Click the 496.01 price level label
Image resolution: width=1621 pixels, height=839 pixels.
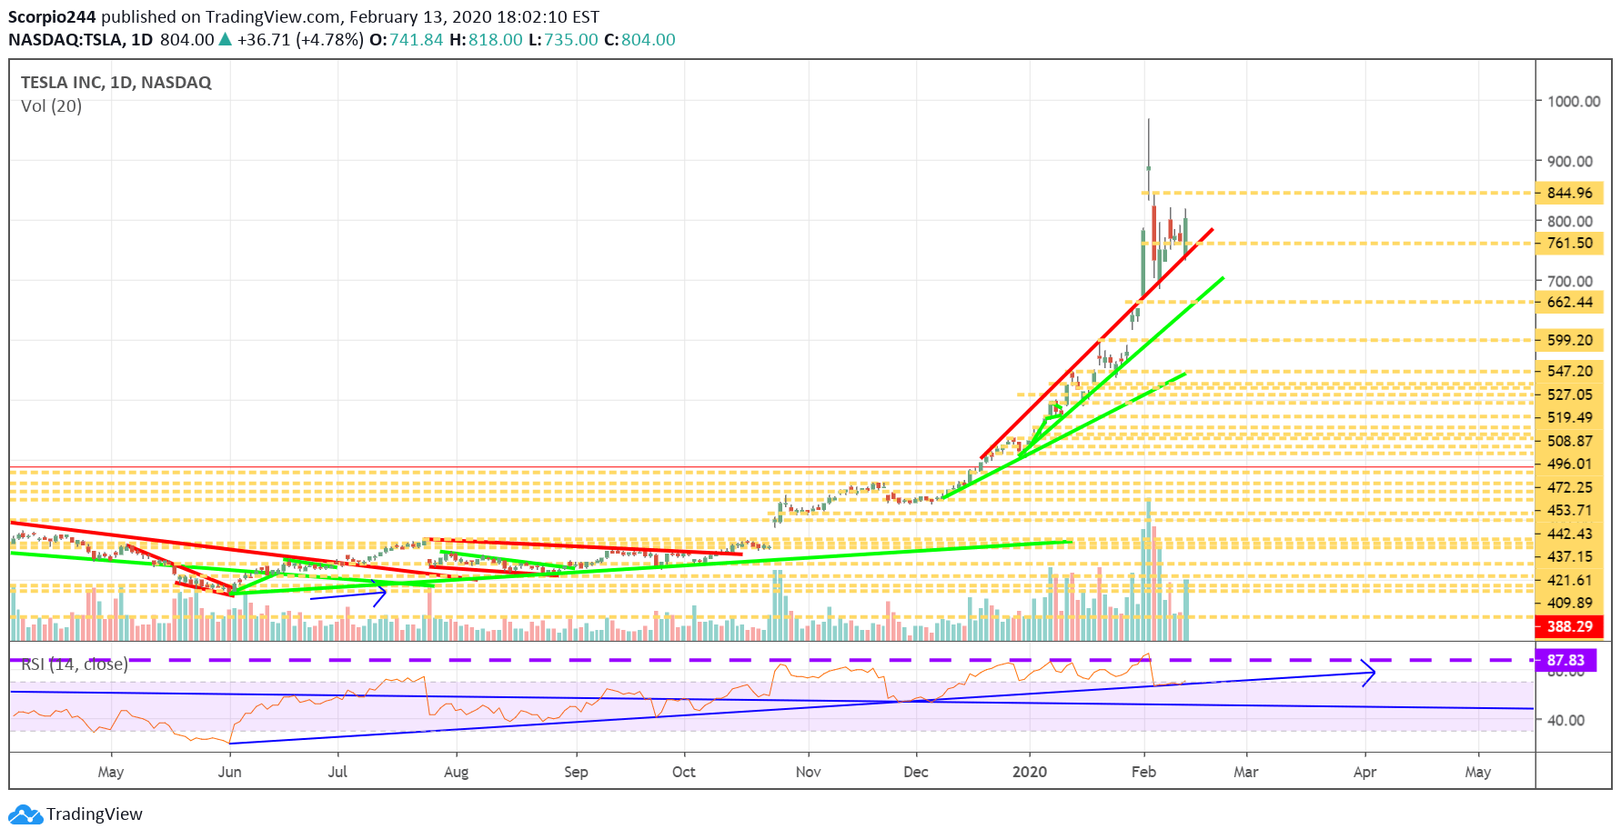tap(1569, 464)
